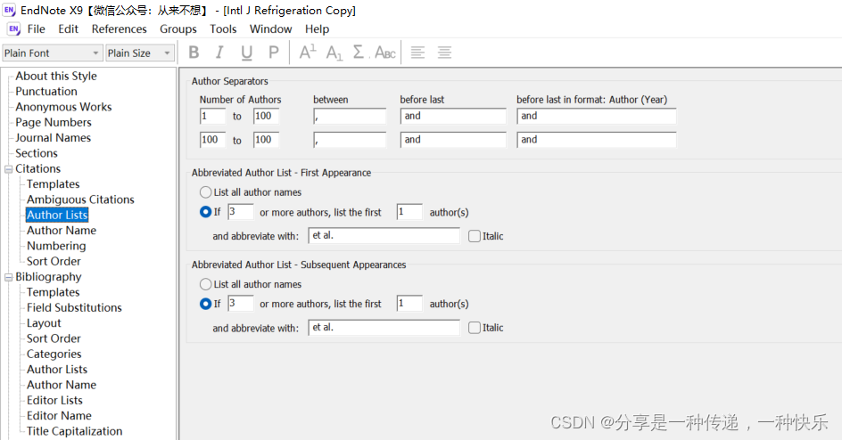Select the If-or-more-authors option for Subsequent Appearances
The width and height of the screenshot is (842, 440).
(x=206, y=304)
